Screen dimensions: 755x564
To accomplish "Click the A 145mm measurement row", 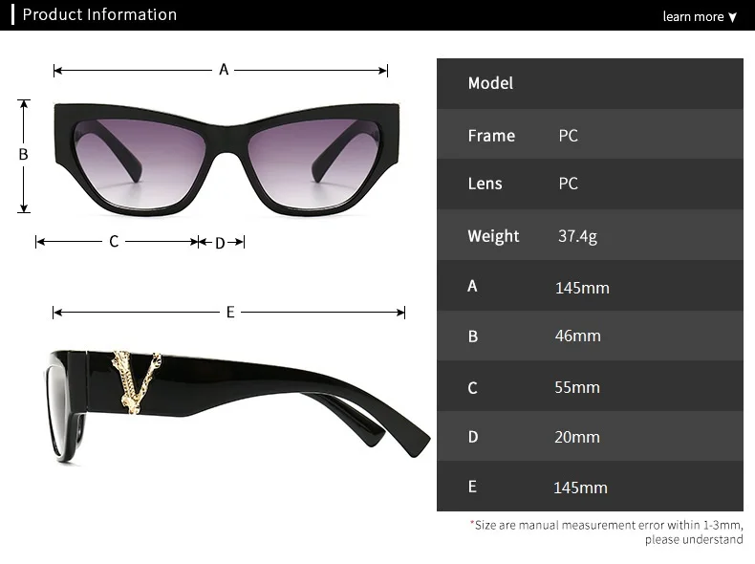I will coord(590,286).
